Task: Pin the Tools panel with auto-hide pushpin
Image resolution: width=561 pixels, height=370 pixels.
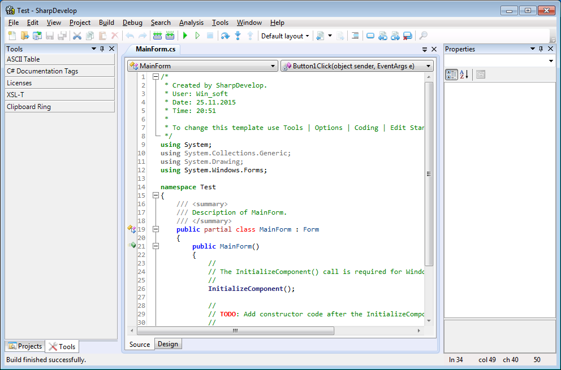Action: coord(102,49)
